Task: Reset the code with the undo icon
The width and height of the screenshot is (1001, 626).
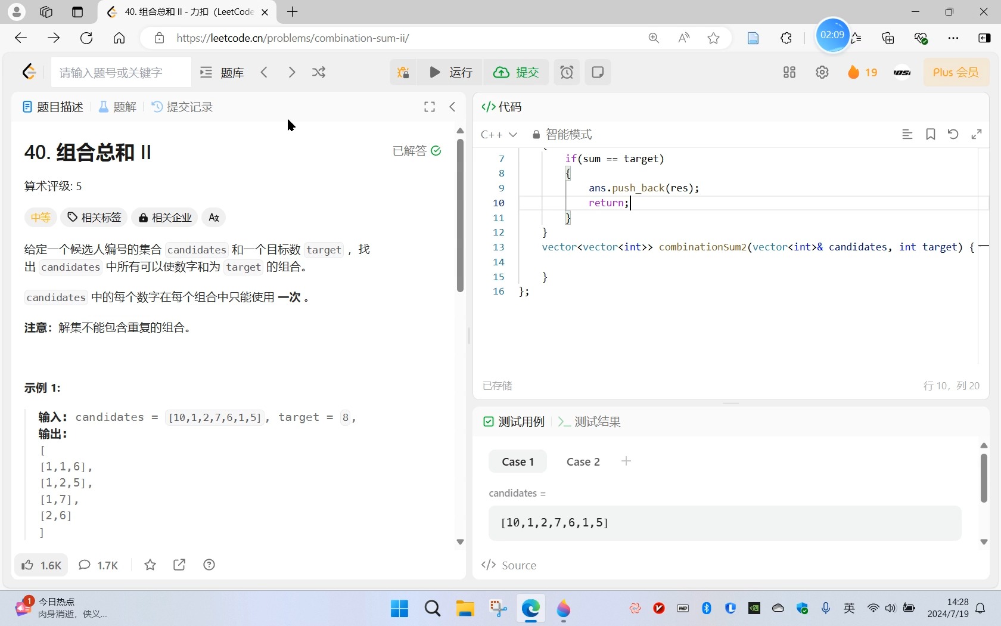Action: [953, 135]
